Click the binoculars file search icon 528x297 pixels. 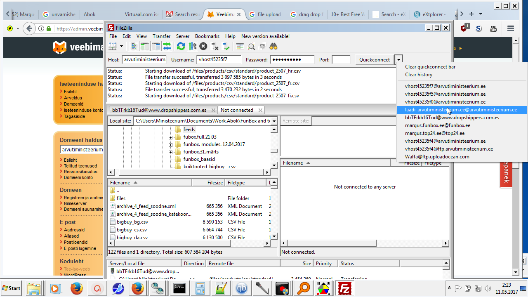point(273,46)
